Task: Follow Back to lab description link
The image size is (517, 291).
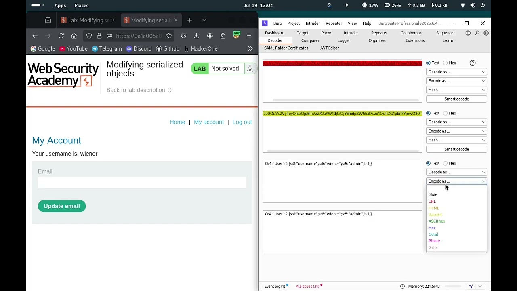Action: coord(139,90)
